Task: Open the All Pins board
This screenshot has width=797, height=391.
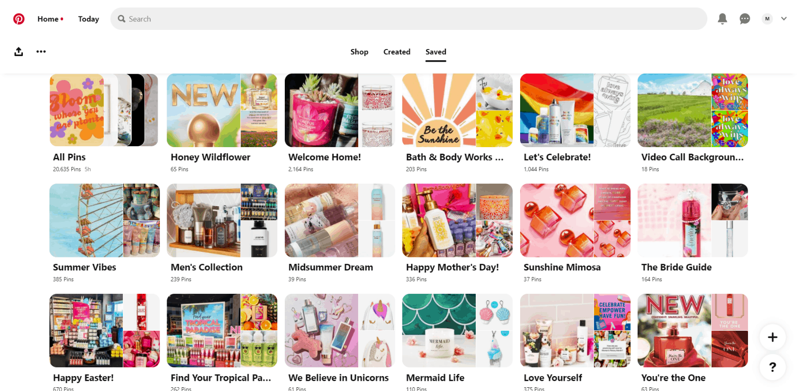Action: tap(105, 123)
